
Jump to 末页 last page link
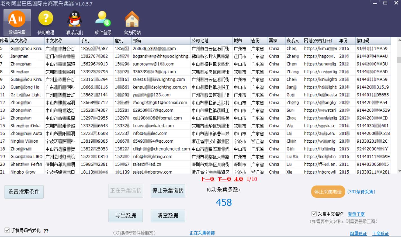[x=239, y=179]
